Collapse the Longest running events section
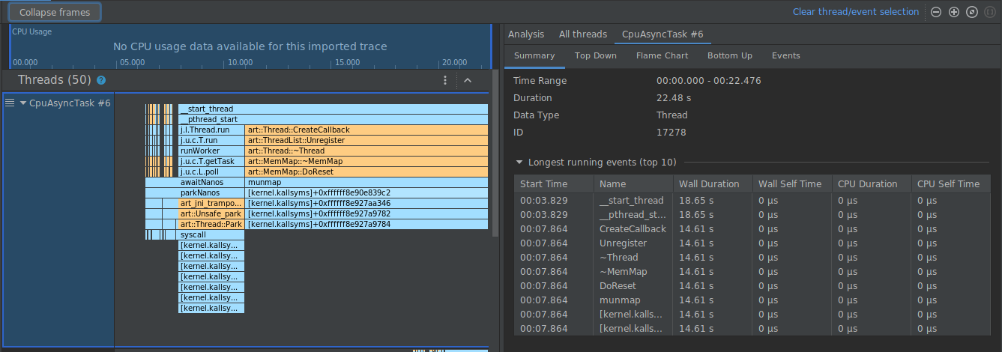This screenshot has width=1002, height=352. [x=519, y=163]
